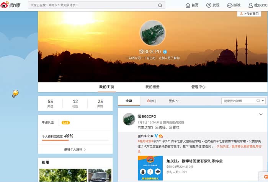Select the 全部 all posts tab
The width and height of the screenshot is (268, 182).
tap(129, 101)
